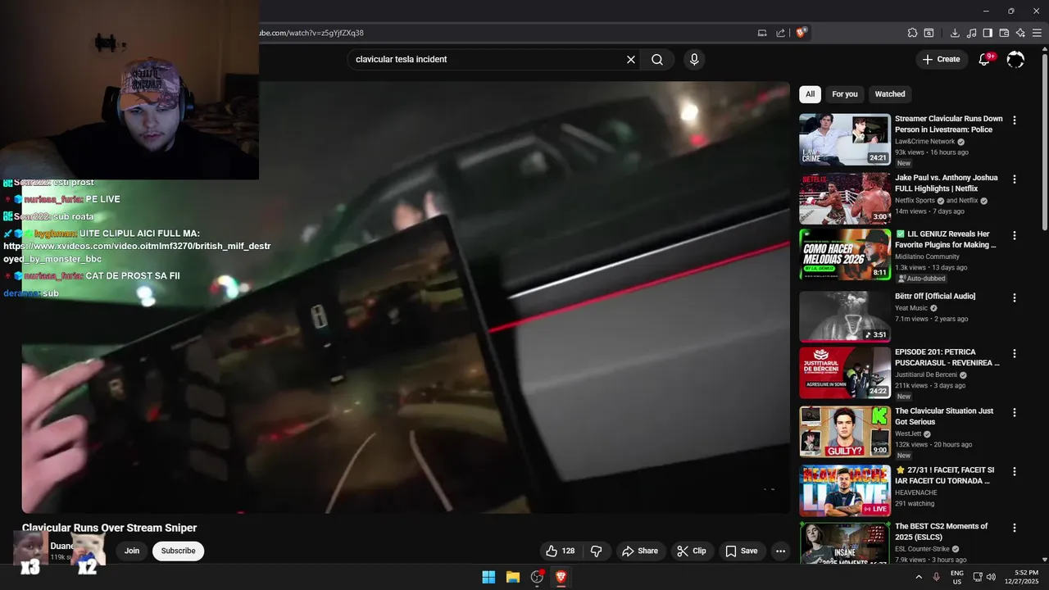
Task: Click the video title Clavicular Runs Over Stream Sniper
Action: (110, 528)
